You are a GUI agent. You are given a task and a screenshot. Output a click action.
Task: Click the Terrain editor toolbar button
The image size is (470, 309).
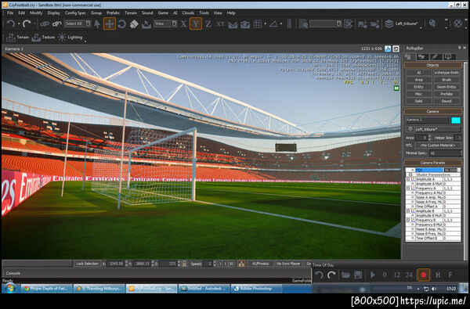click(18, 38)
